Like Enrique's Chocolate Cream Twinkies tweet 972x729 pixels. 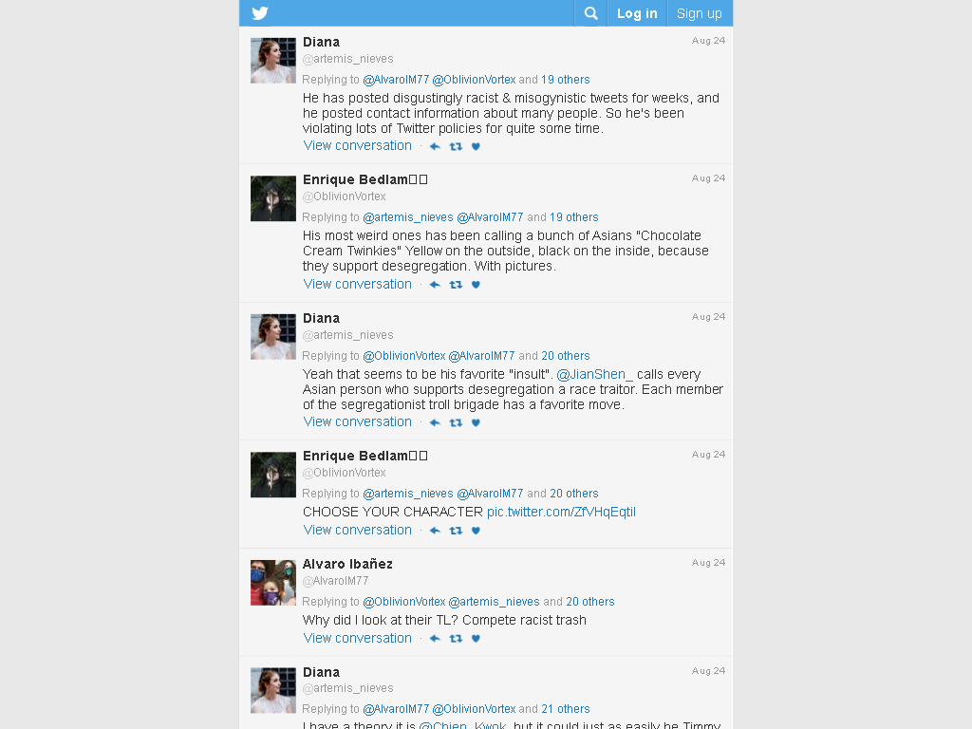[x=476, y=285]
